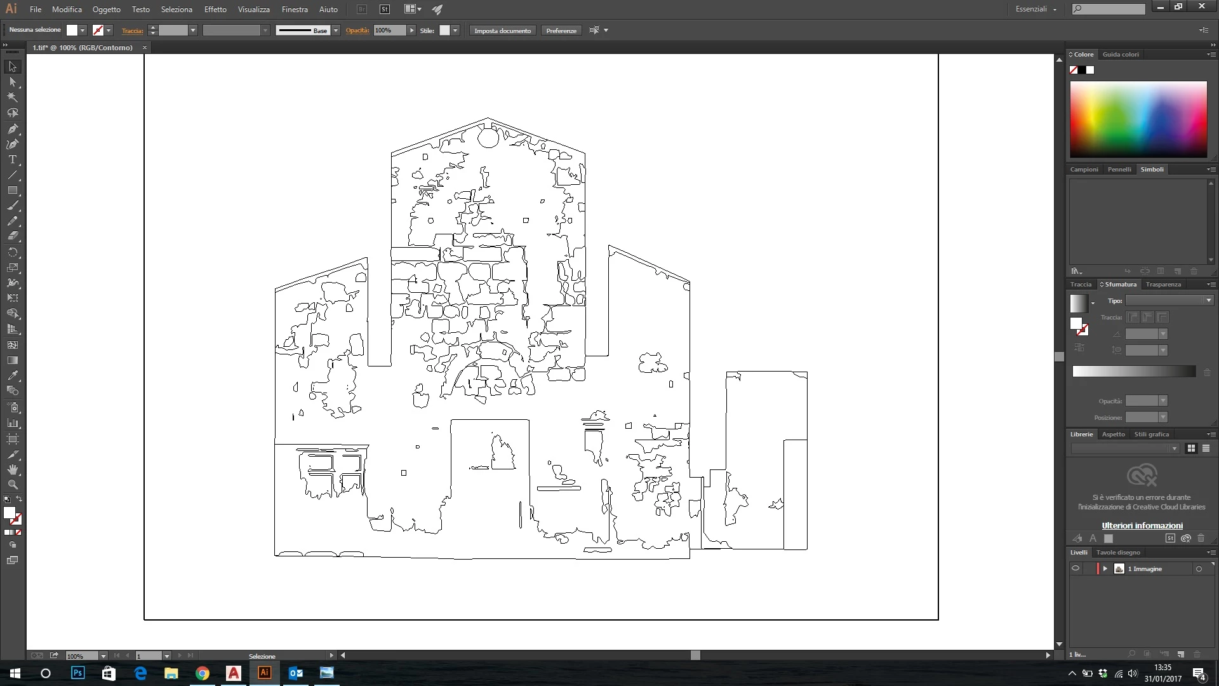The height and width of the screenshot is (686, 1219).
Task: Select the Magic Wand tool
Action: 12,97
